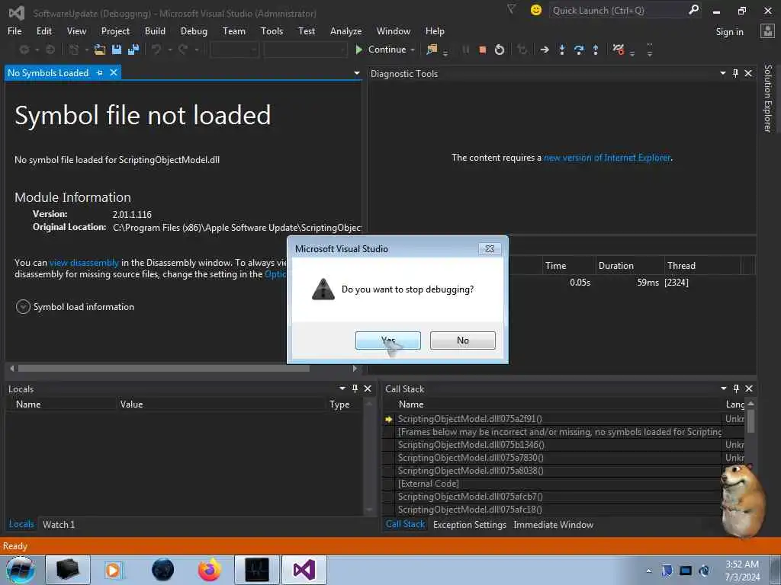Image resolution: width=781 pixels, height=585 pixels.
Task: Click the Save All icon
Action: [x=133, y=50]
